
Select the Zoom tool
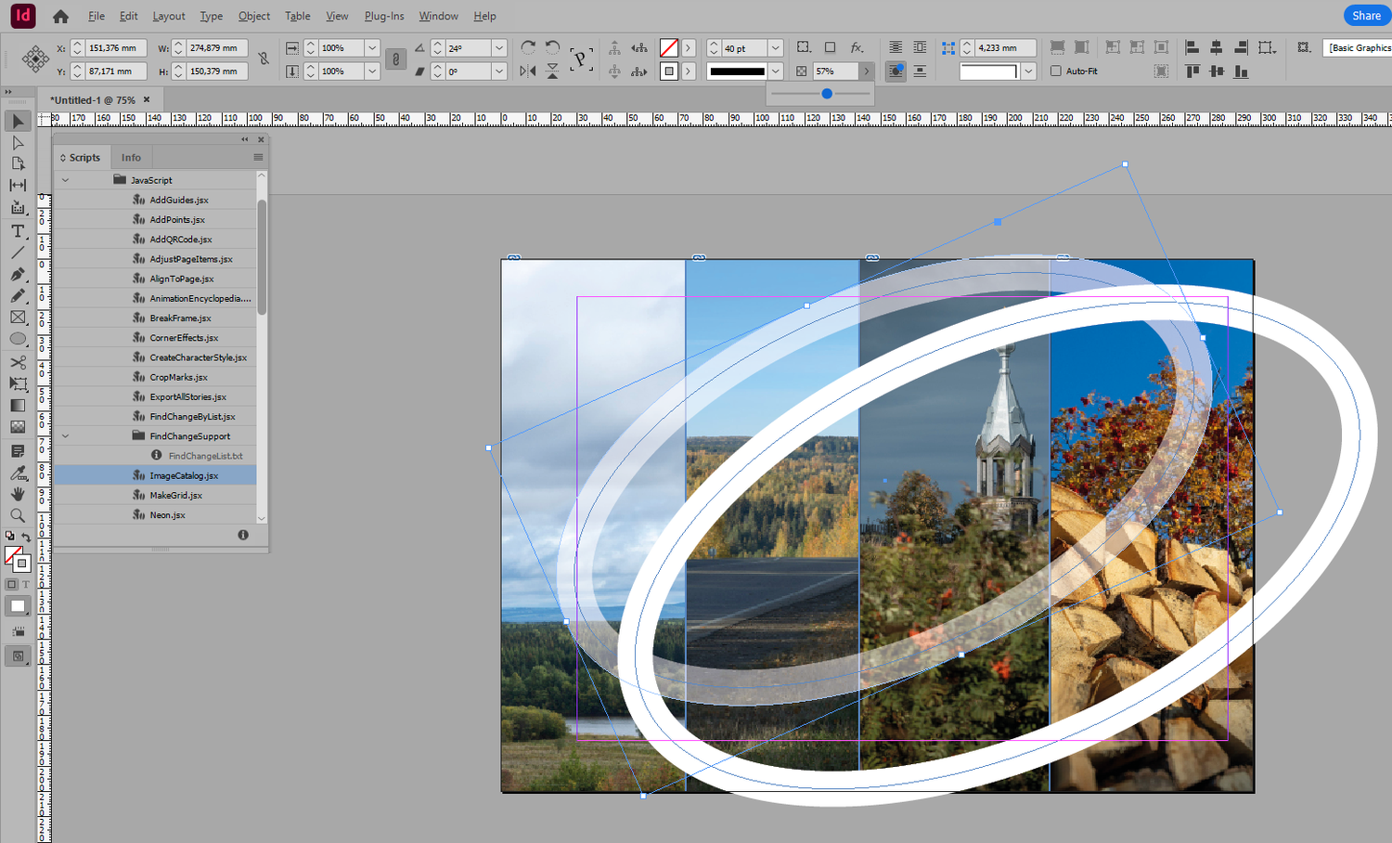point(18,516)
